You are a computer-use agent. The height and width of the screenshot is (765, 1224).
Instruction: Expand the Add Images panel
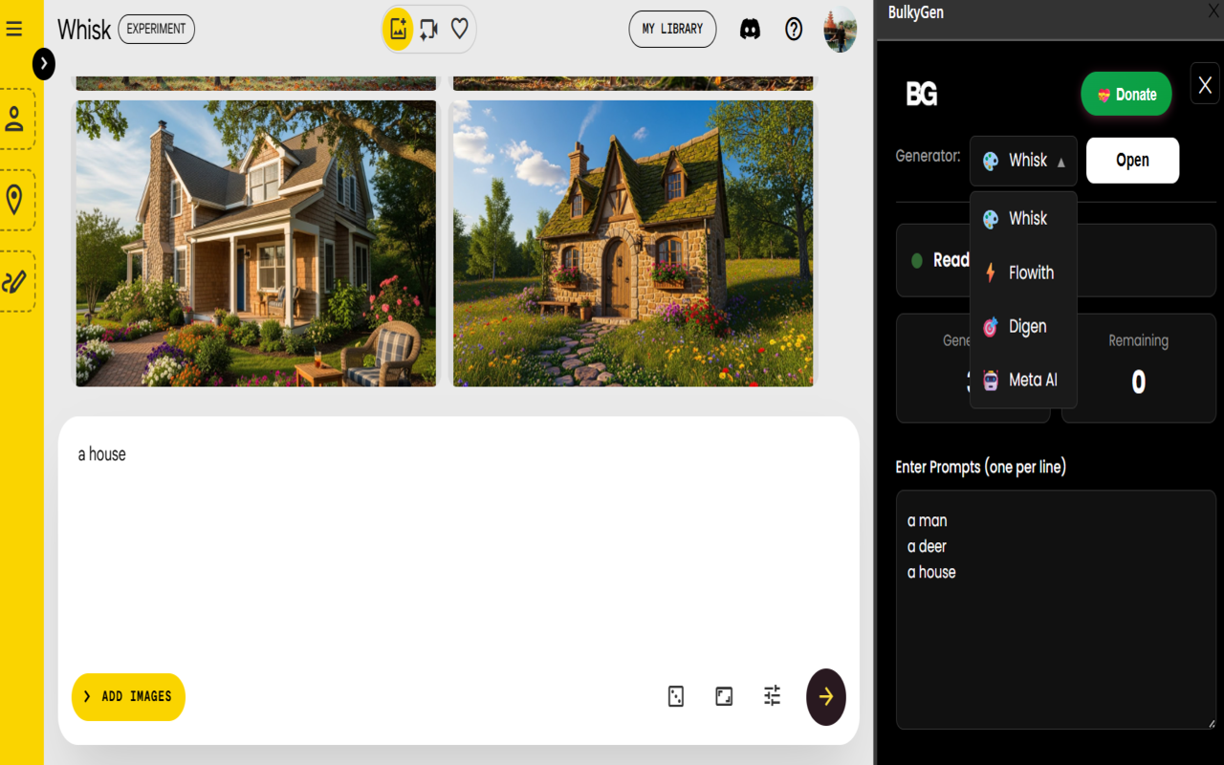(x=128, y=696)
